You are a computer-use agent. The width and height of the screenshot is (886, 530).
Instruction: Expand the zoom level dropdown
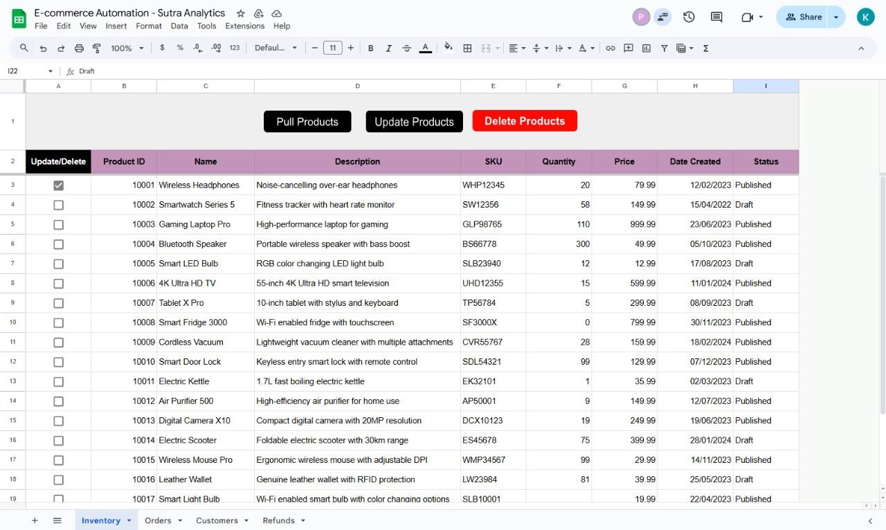pos(128,48)
